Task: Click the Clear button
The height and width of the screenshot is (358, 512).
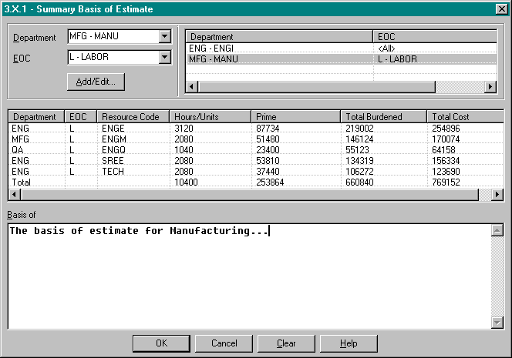Action: [285, 343]
